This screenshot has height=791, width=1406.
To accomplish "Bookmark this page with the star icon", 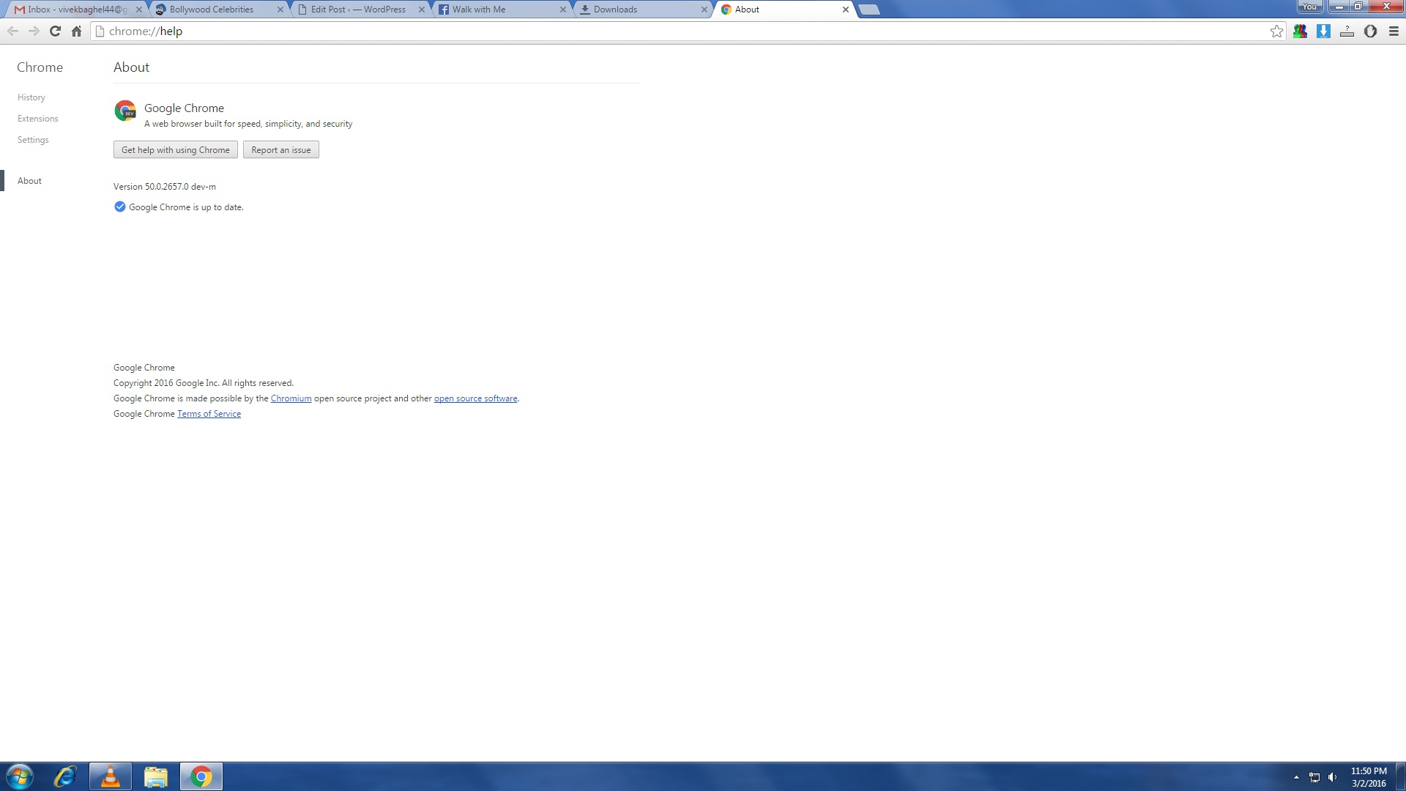I will 1276,31.
